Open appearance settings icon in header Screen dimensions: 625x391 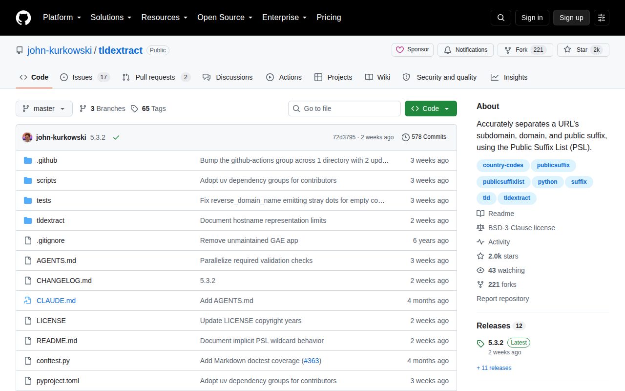[602, 18]
